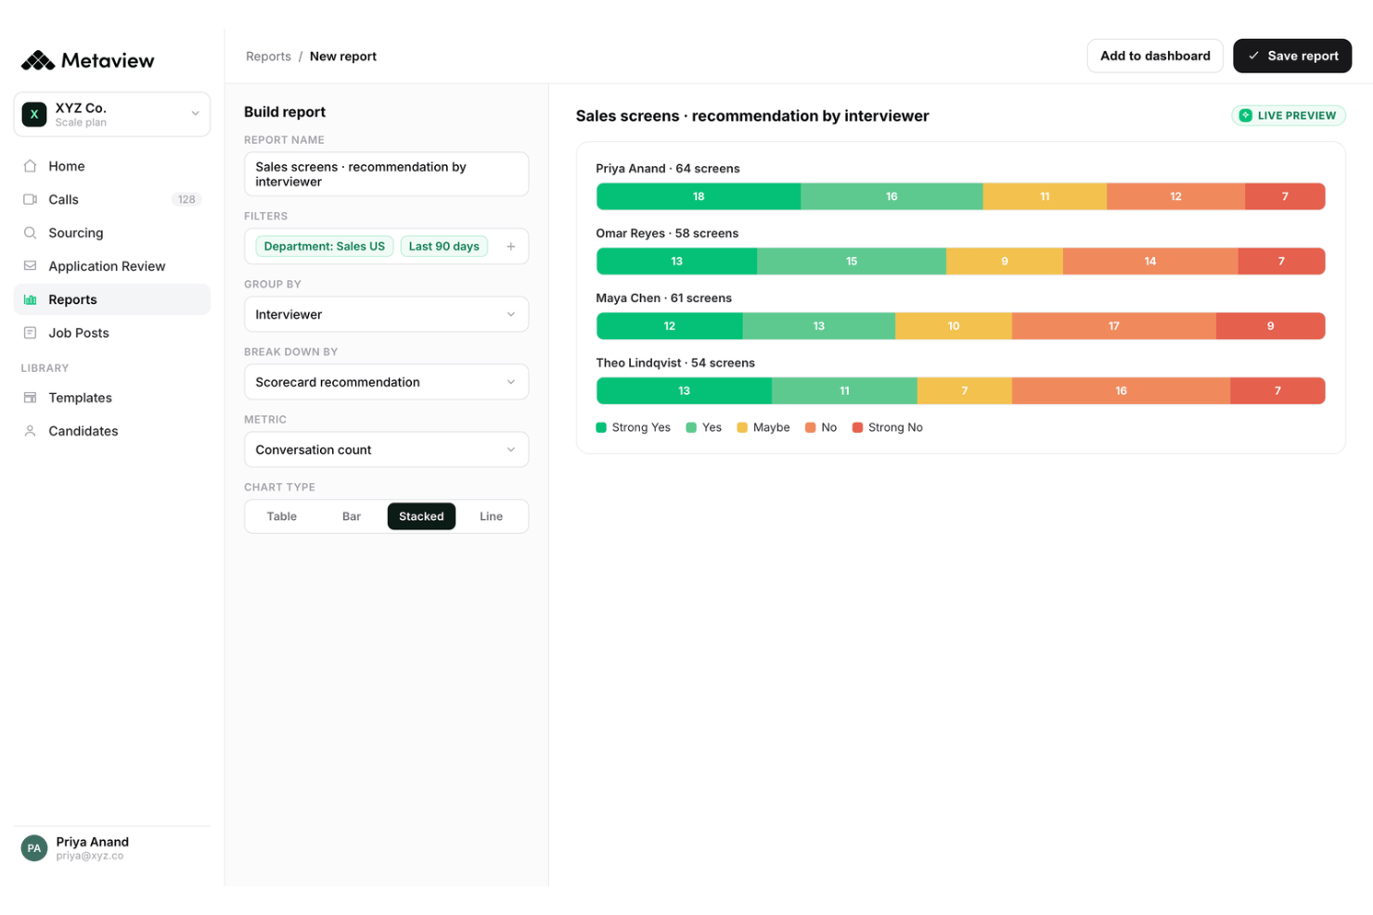Click the Department: Sales US filter chip
1373x915 pixels.
[x=325, y=247]
